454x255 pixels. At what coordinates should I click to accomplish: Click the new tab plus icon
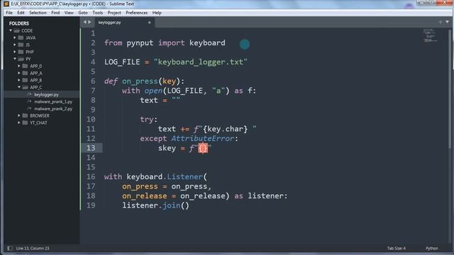(x=441, y=22)
